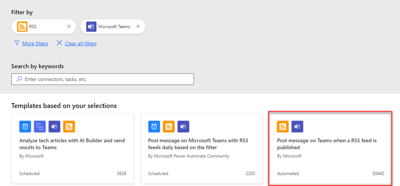Viewport: 400px width, 186px height.
Task: Focus the Search by keywords input field
Action: tap(103, 79)
